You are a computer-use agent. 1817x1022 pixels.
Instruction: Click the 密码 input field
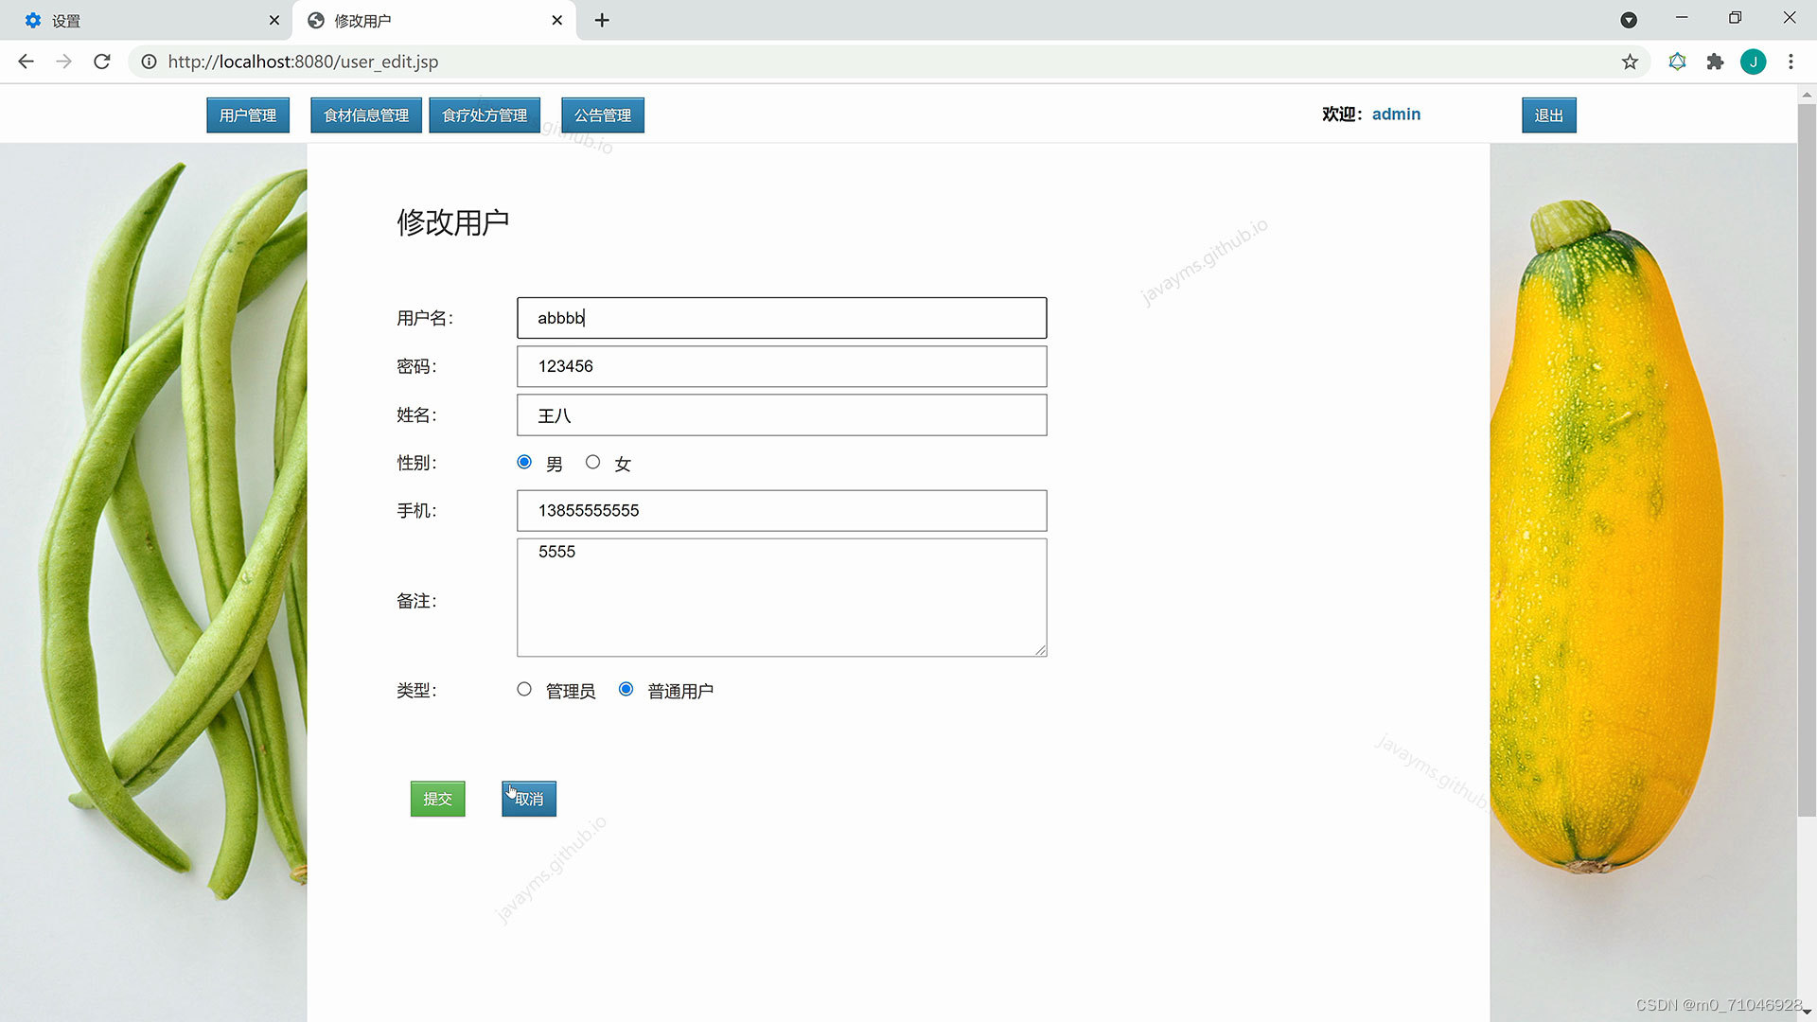click(x=782, y=366)
